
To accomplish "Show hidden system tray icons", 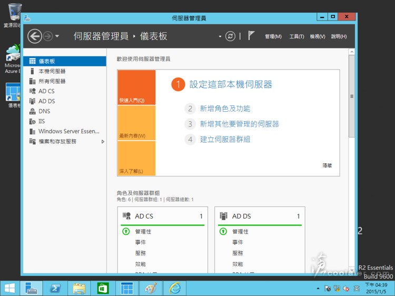I will [x=318, y=289].
